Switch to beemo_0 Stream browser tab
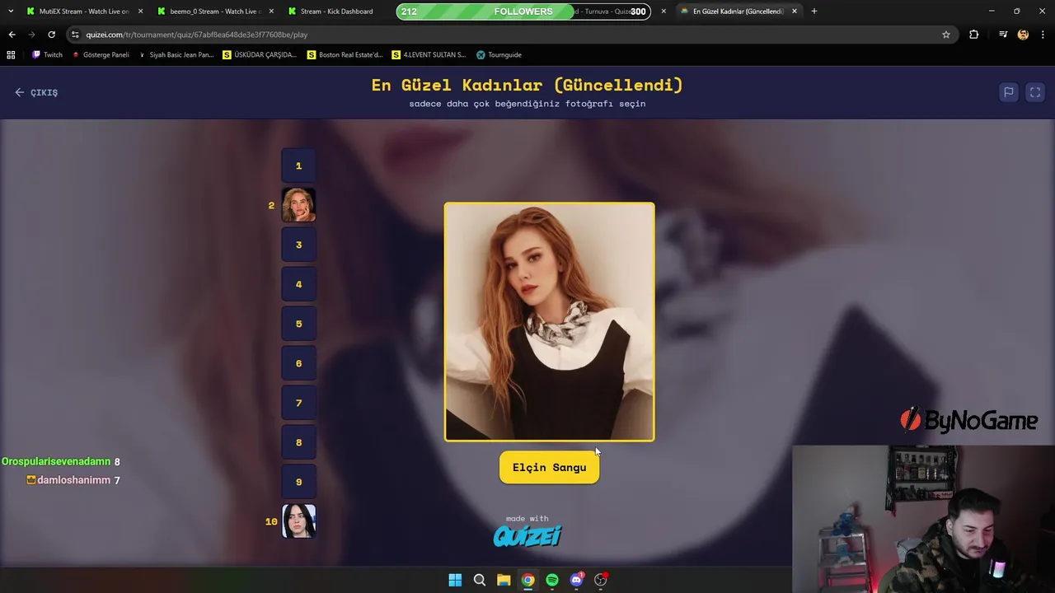 tap(213, 12)
